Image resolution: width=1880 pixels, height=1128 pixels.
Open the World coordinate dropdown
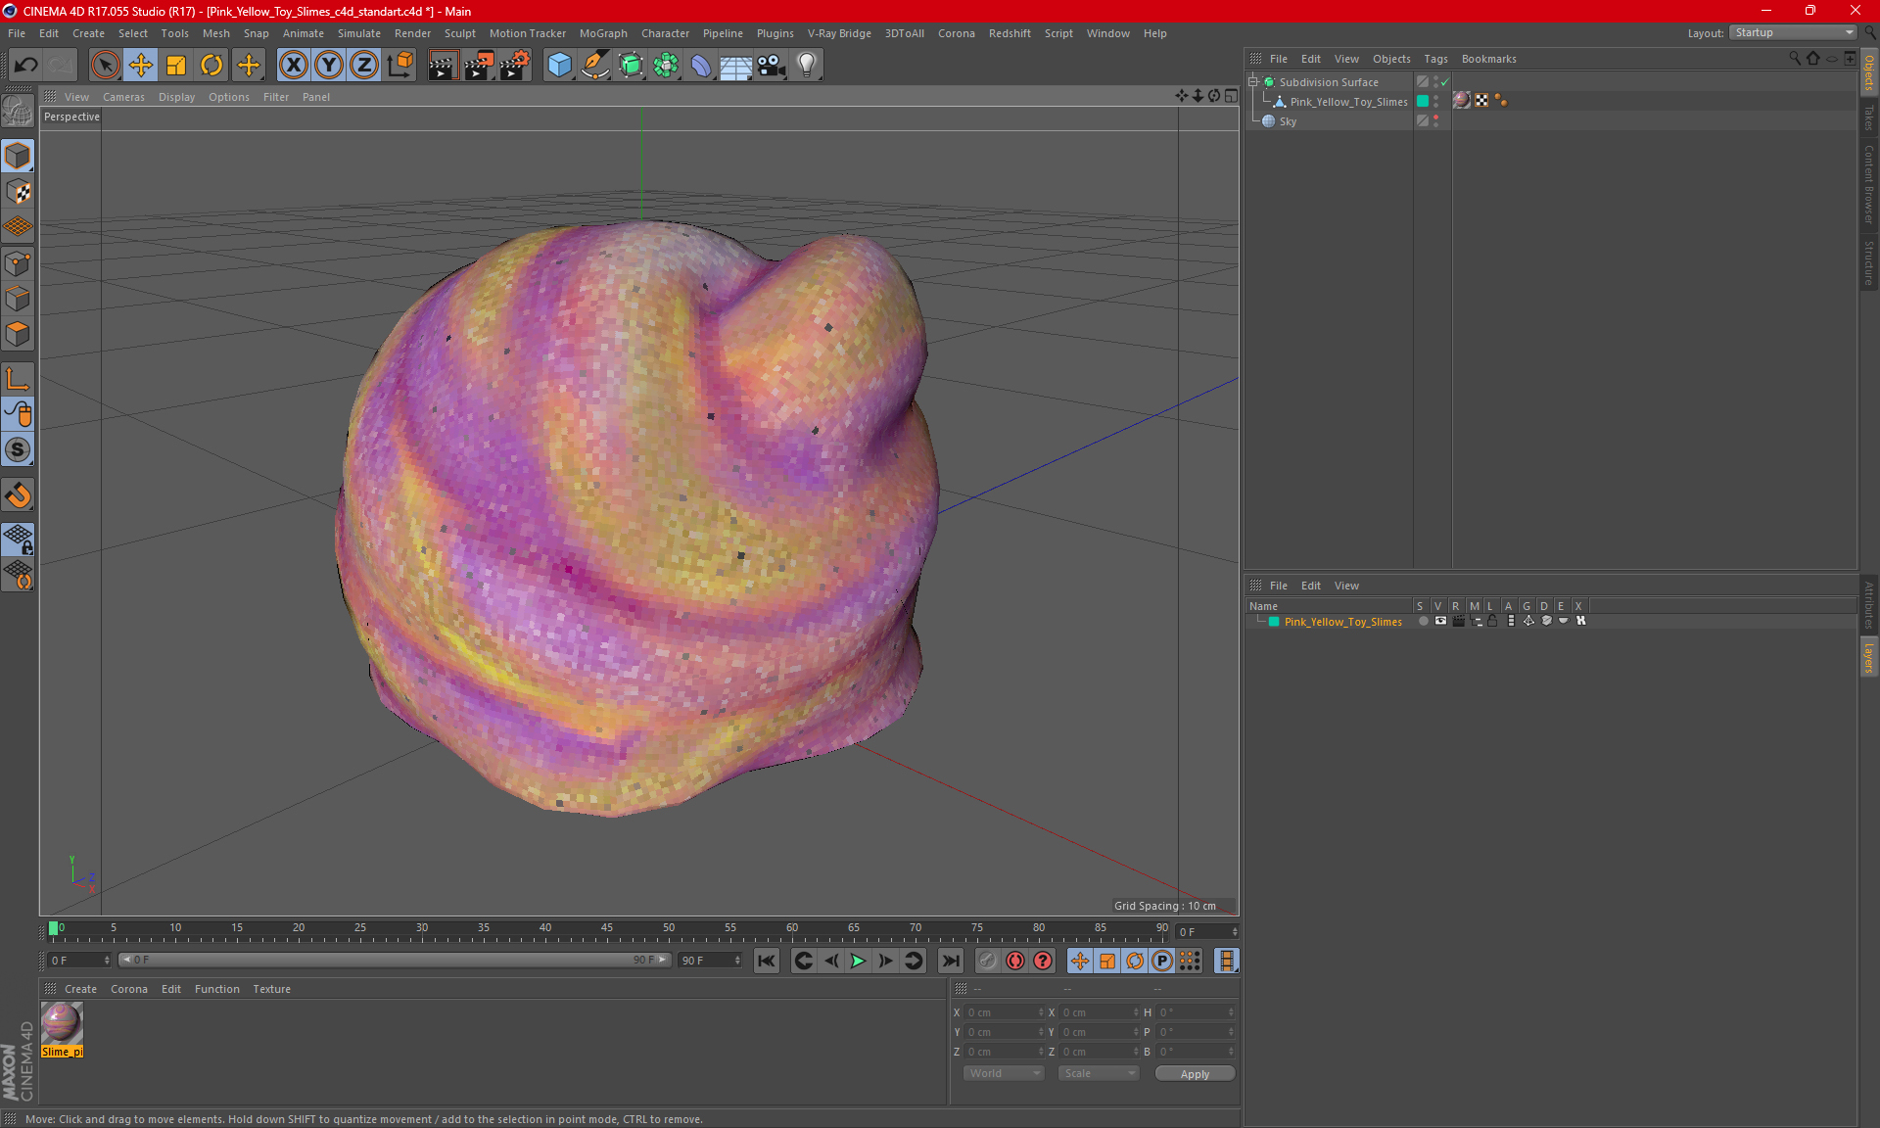(1004, 1073)
